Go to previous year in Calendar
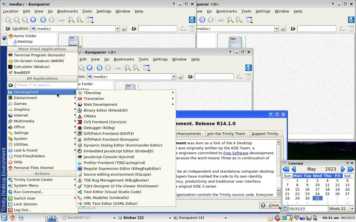The width and height of the screenshot is (356, 222). [286, 169]
